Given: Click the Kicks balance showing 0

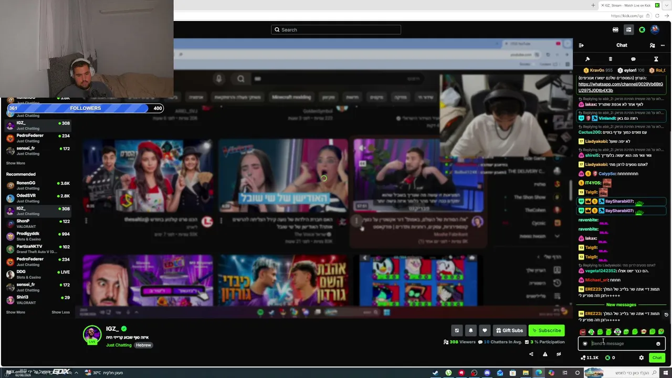Looking at the screenshot, I should [x=610, y=358].
